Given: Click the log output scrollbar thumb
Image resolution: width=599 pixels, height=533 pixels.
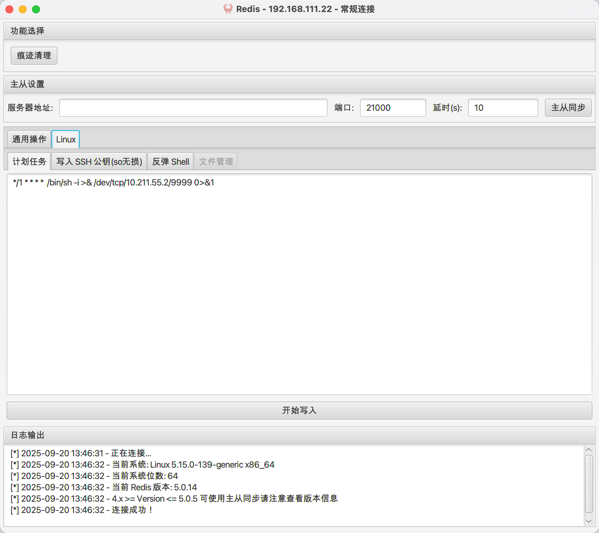Looking at the screenshot, I should (589, 484).
